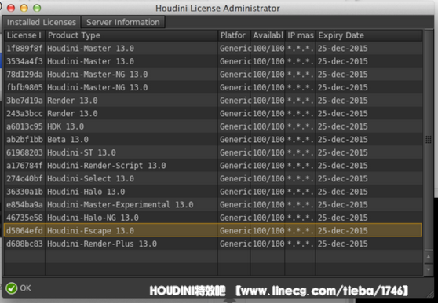Open the Server Information tab
This screenshot has height=304, width=438.
tap(123, 22)
